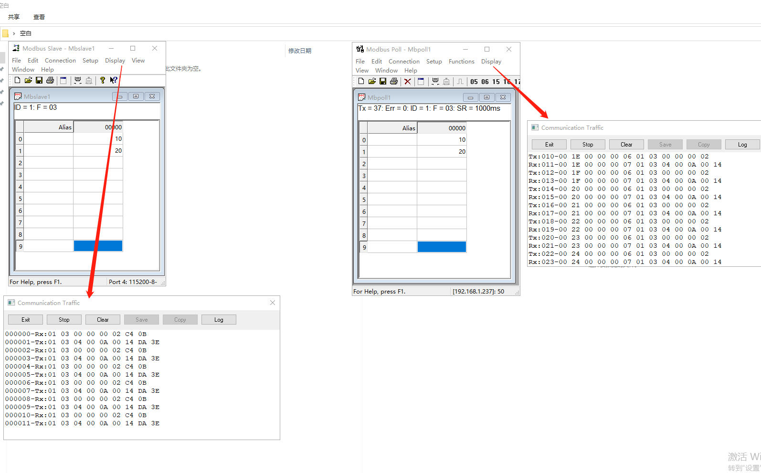Image resolution: width=761 pixels, height=473 pixels.
Task: Click Connect icon in Modbus Poll toolbar
Action: click(x=435, y=81)
